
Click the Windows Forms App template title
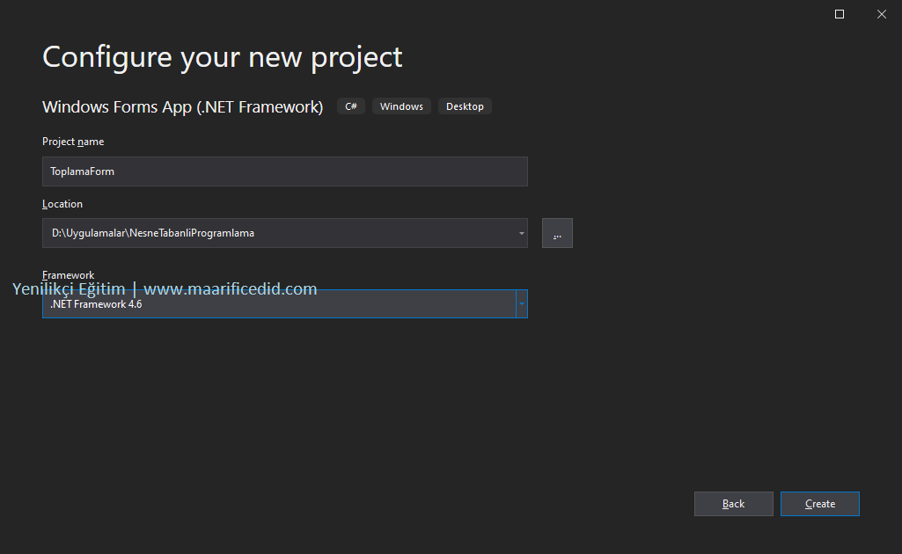click(183, 107)
